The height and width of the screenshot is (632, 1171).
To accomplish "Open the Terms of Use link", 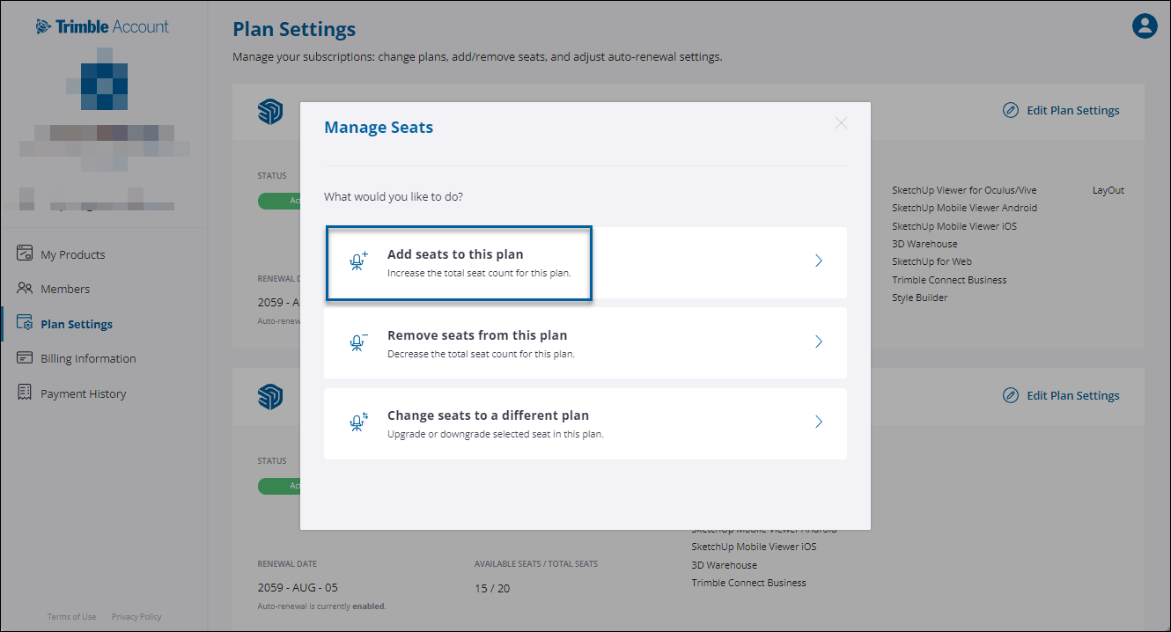I will tap(70, 616).
